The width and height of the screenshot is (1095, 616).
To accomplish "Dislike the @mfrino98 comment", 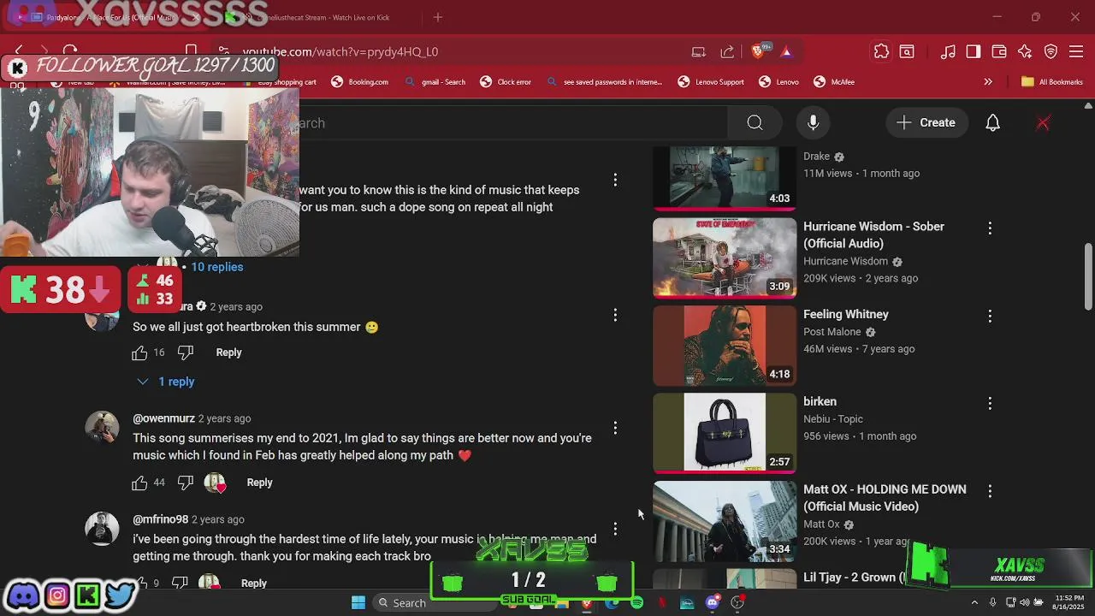I will [180, 583].
